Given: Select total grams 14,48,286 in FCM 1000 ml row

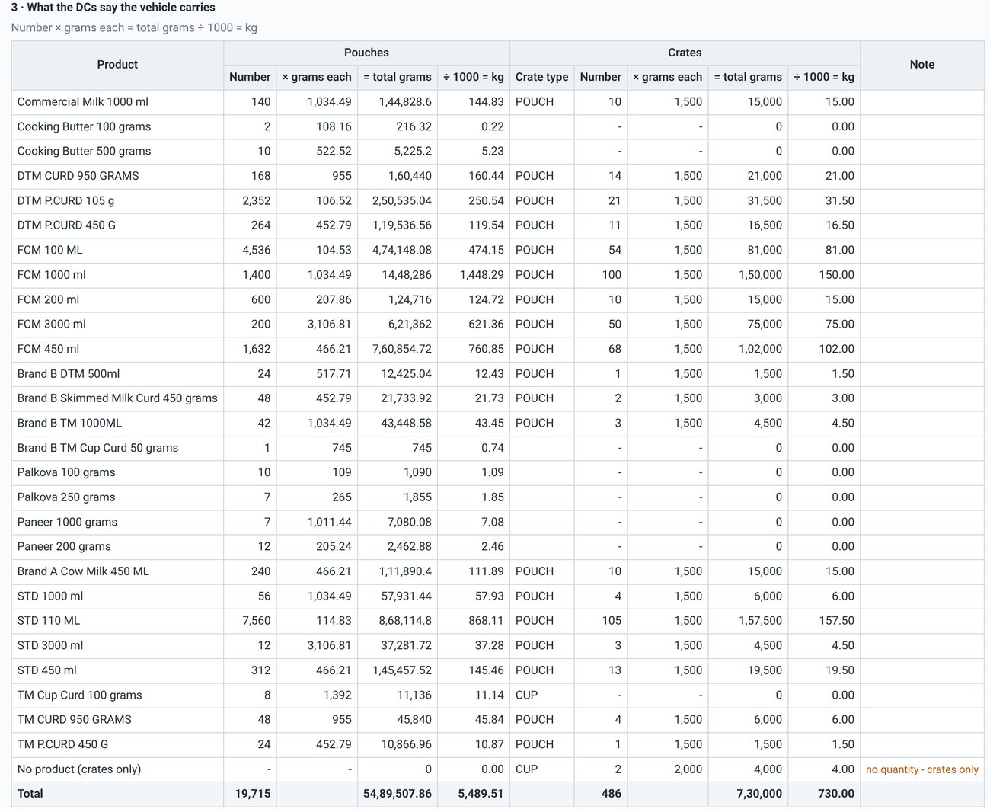Looking at the screenshot, I should tap(402, 275).
